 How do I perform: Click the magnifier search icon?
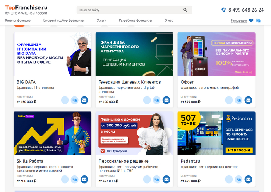[x=185, y=10]
